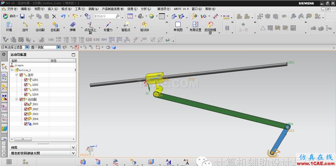Open the ANSYS 14.0 menu

181,9
